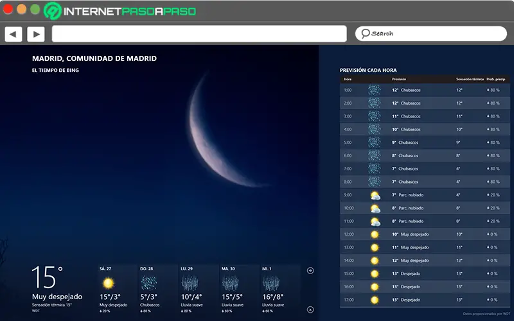Select the MI. 1 light rain icon
The image size is (514, 321).
pyautogui.click(x=271, y=283)
